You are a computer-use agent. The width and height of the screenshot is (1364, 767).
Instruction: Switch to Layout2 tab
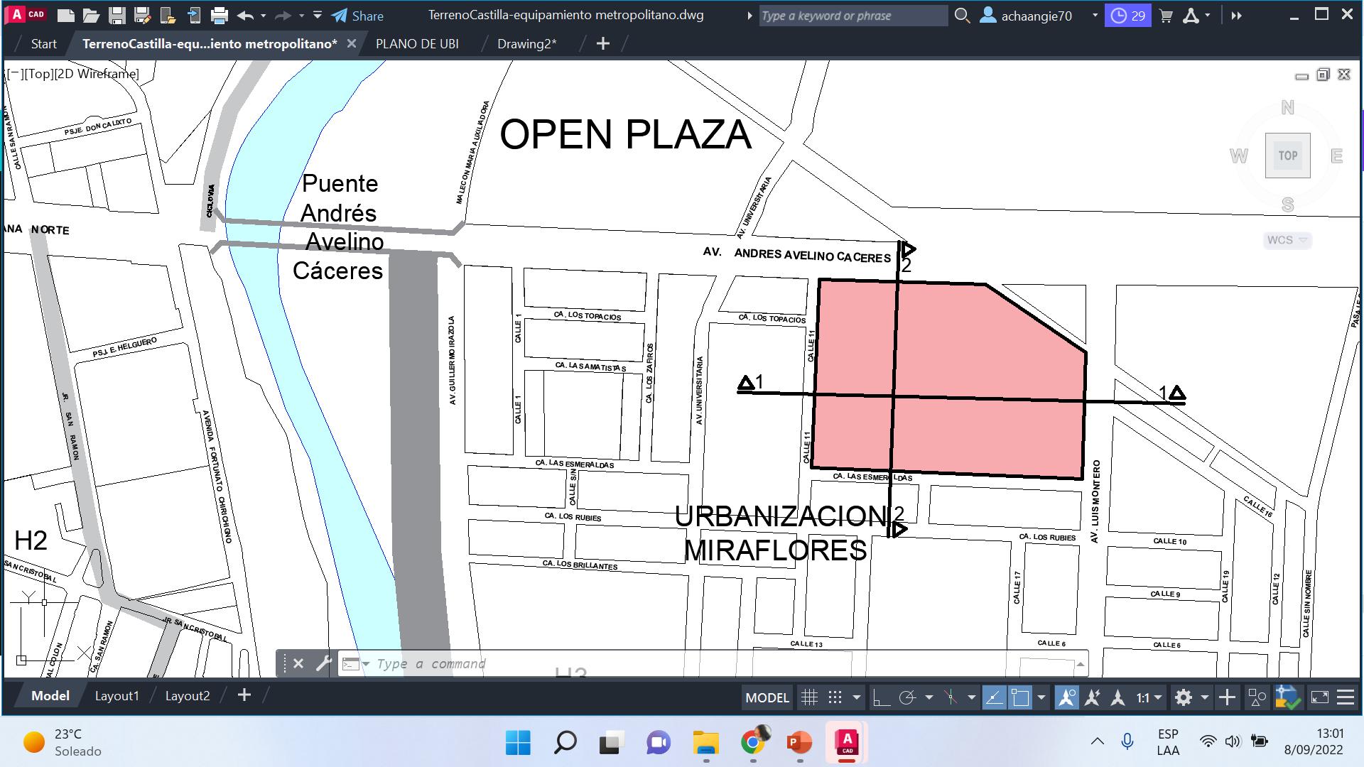pyautogui.click(x=188, y=696)
